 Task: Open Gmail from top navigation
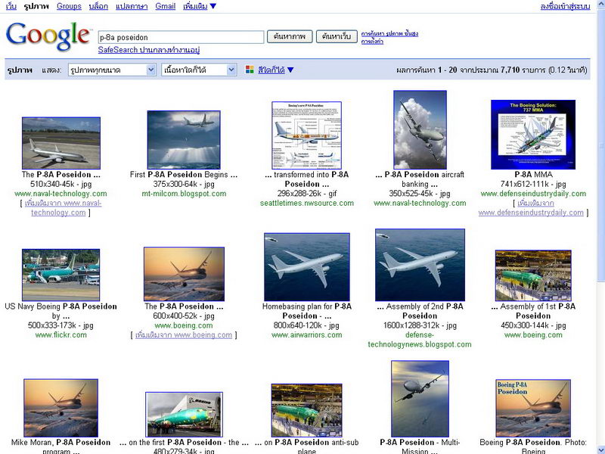[165, 6]
